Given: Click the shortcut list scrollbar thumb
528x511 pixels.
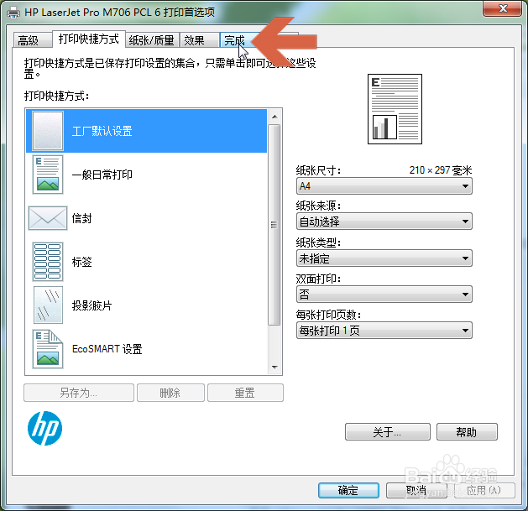Looking at the screenshot, I should (274, 225).
